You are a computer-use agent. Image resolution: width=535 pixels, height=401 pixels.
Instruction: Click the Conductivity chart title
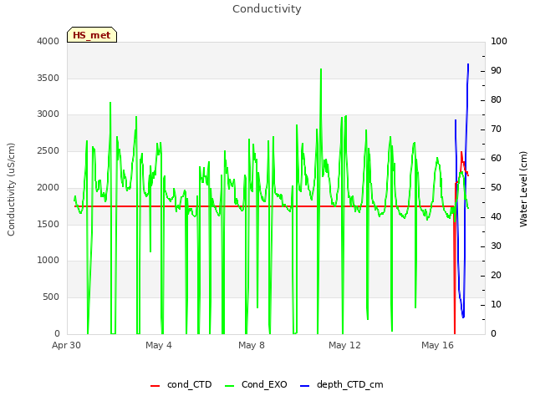pyautogui.click(x=267, y=9)
